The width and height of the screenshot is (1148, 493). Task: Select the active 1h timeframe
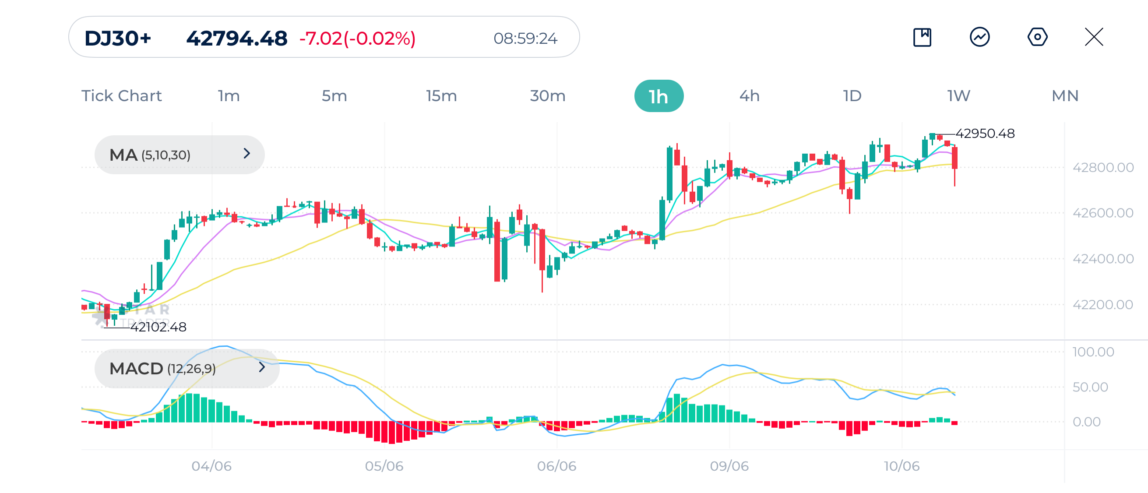tap(658, 96)
